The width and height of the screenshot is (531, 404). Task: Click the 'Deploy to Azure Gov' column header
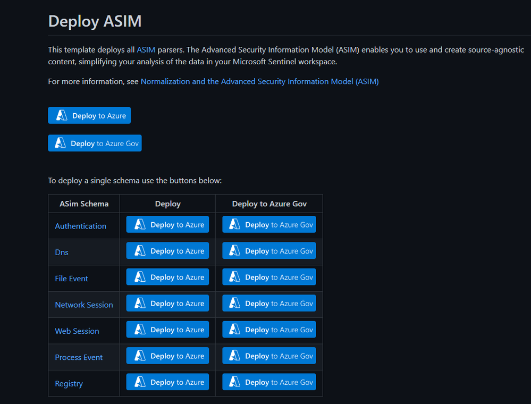tap(269, 204)
